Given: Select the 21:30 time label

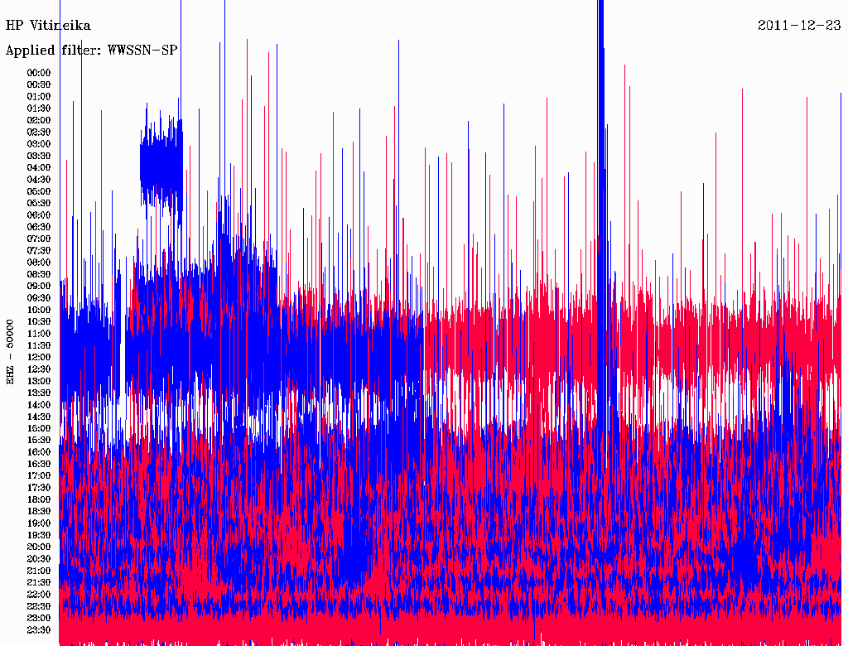Looking at the screenshot, I should pos(39,583).
